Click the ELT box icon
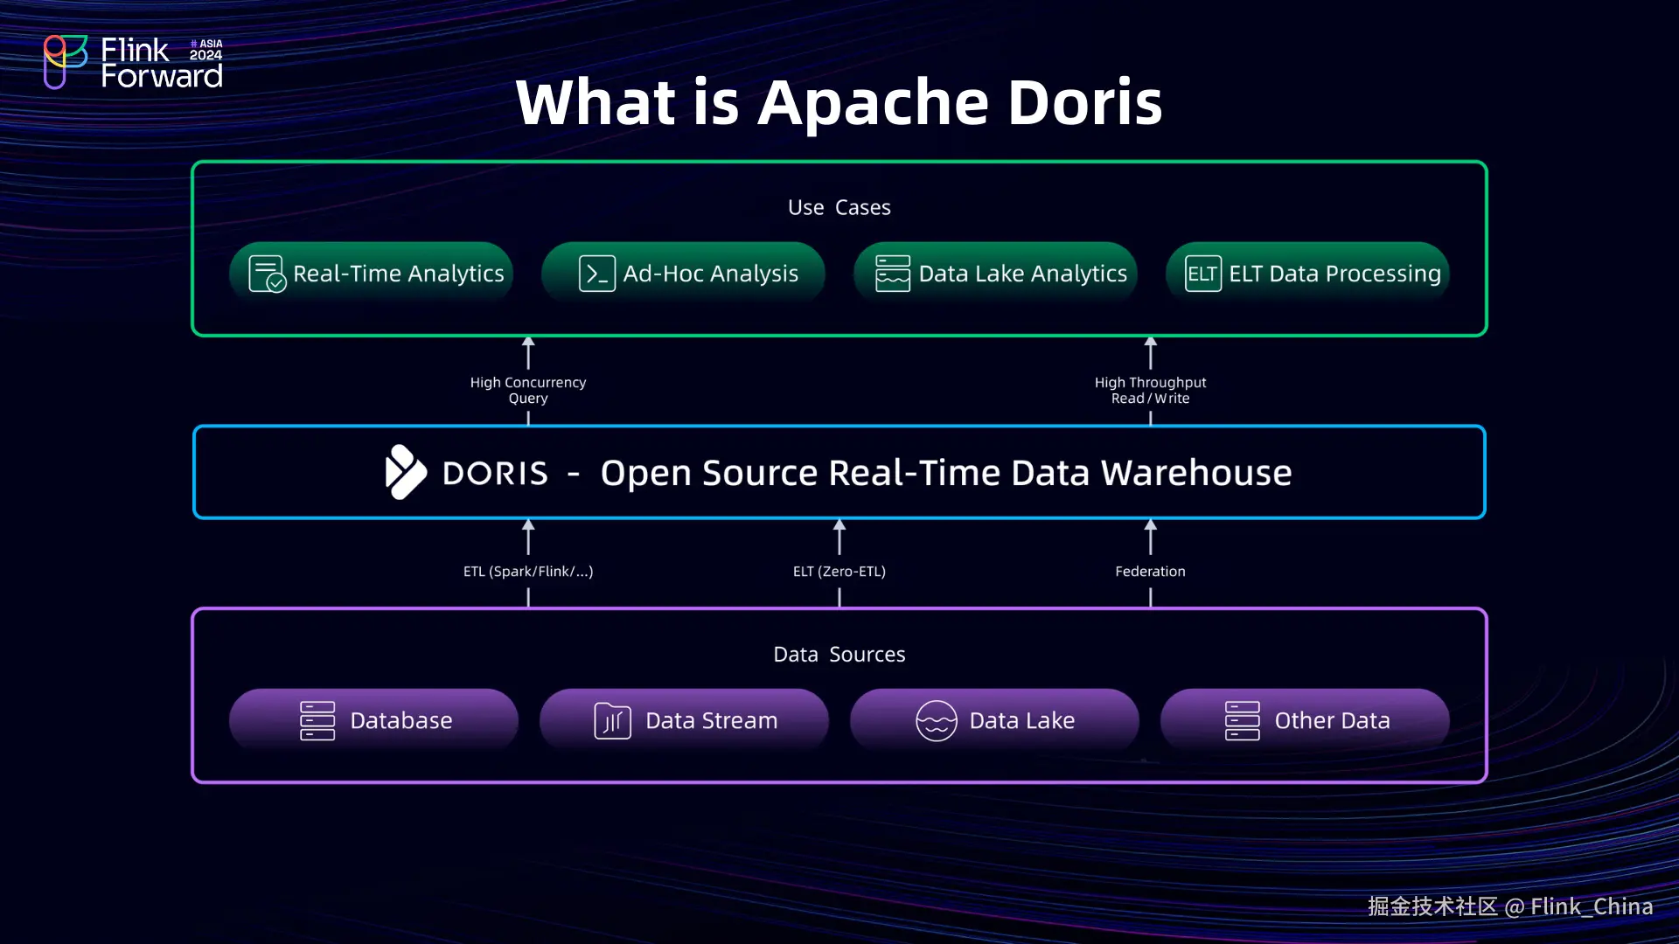 (x=1202, y=274)
